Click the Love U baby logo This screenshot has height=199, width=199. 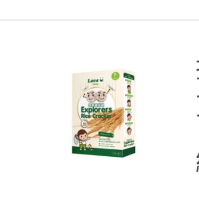pos(96,82)
